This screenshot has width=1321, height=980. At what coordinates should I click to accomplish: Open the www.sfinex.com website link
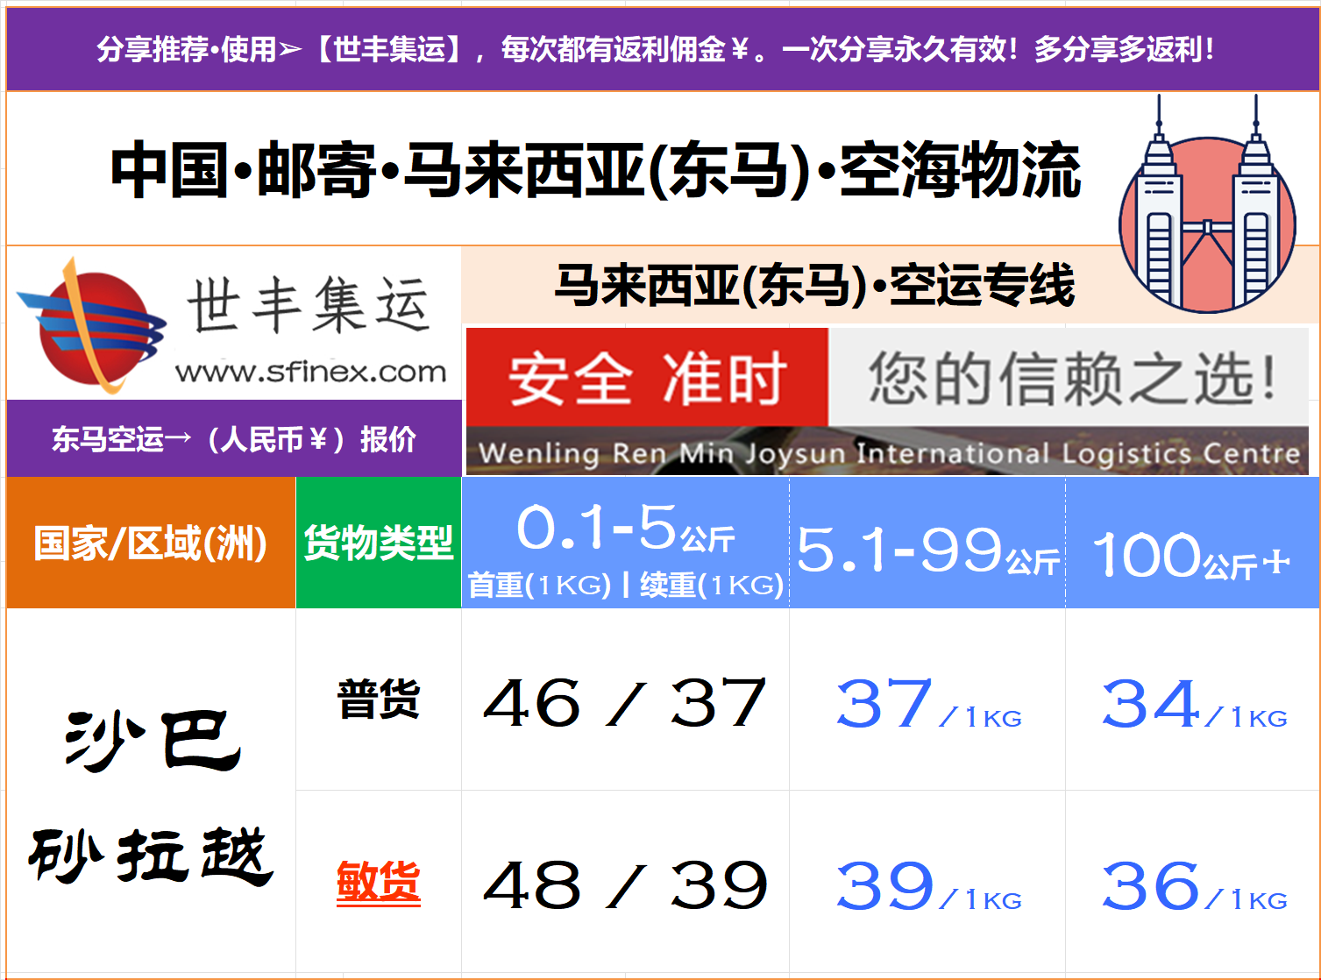(x=310, y=373)
